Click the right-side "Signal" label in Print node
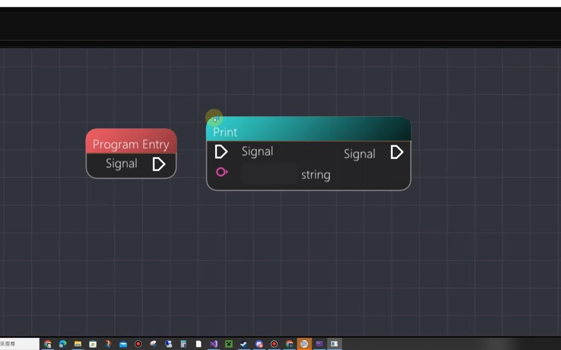The width and height of the screenshot is (561, 350). pyautogui.click(x=359, y=154)
